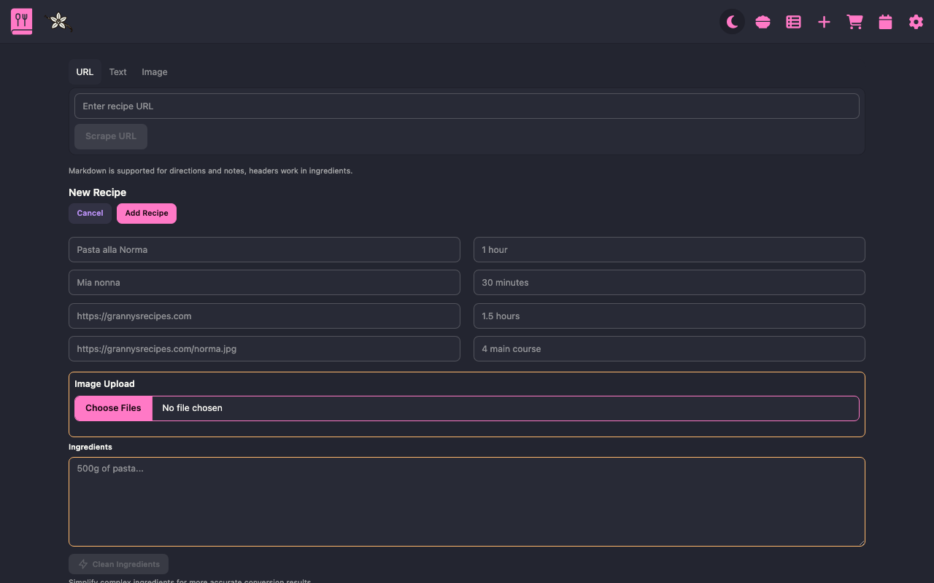Image resolution: width=934 pixels, height=583 pixels.
Task: Focus the https://grannysrecipes.com source field
Action: [264, 316]
